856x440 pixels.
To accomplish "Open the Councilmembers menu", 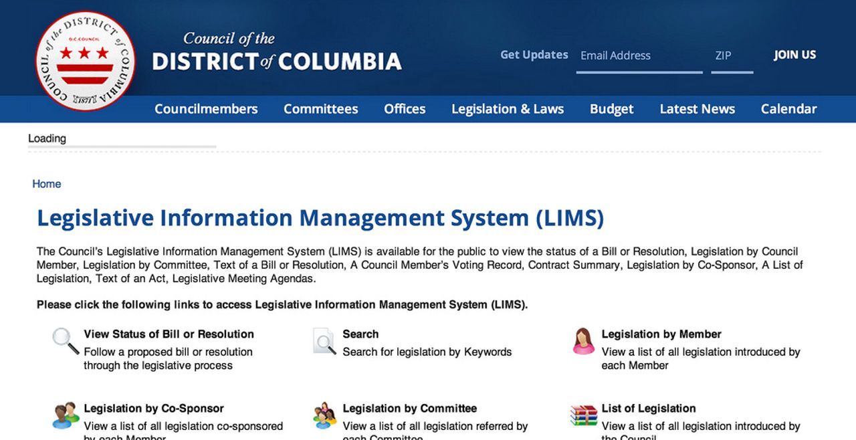I will 206,109.
